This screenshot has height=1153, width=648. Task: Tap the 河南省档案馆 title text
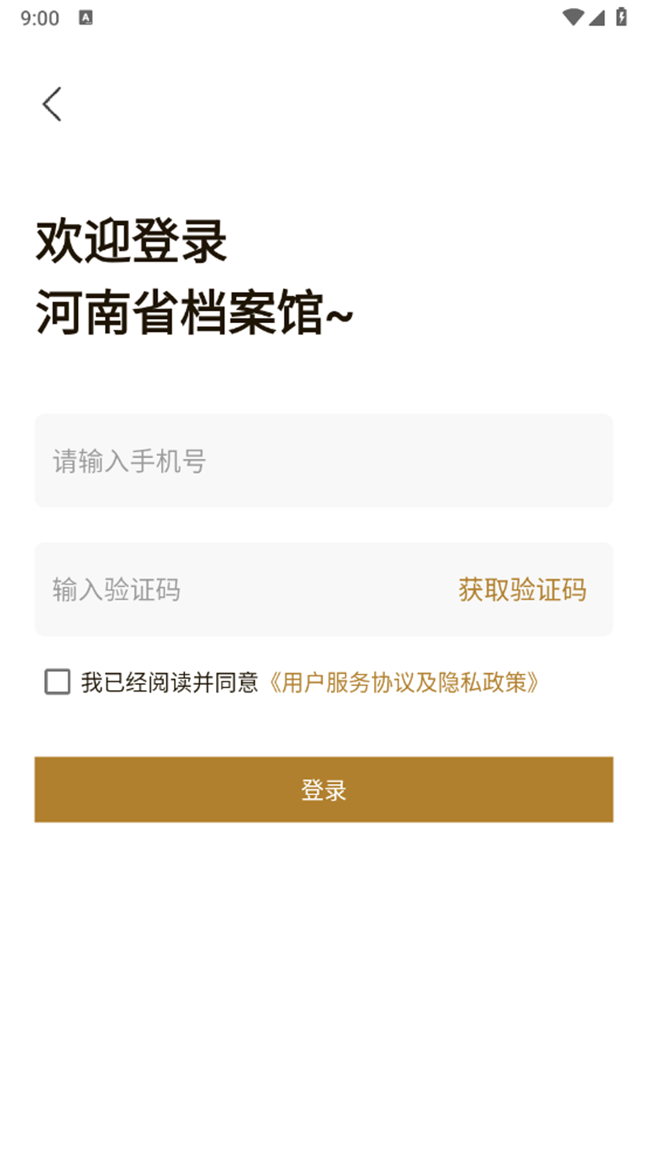pyautogui.click(x=180, y=312)
